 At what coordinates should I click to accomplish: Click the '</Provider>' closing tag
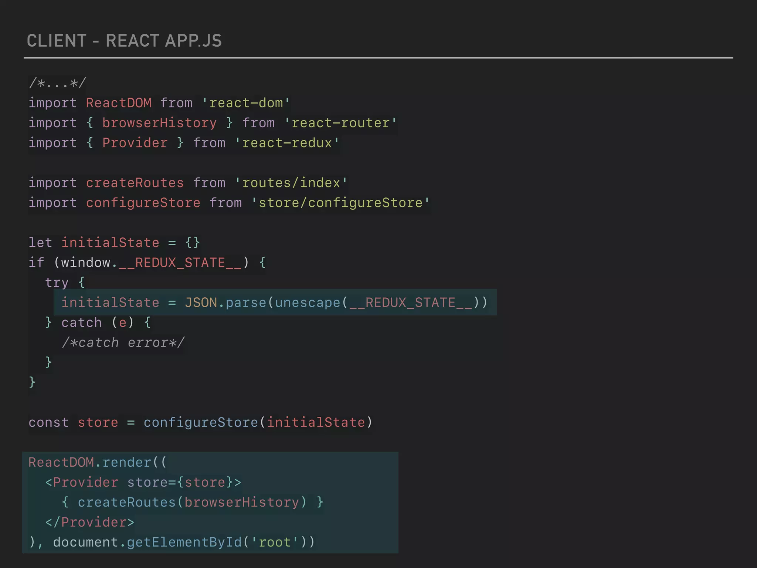(x=90, y=522)
